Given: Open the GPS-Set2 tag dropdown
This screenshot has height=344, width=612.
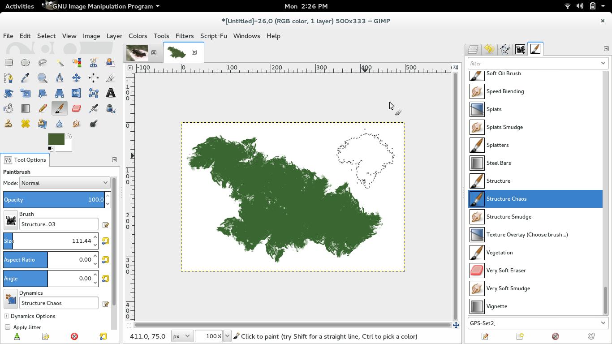Looking at the screenshot, I should [x=603, y=323].
